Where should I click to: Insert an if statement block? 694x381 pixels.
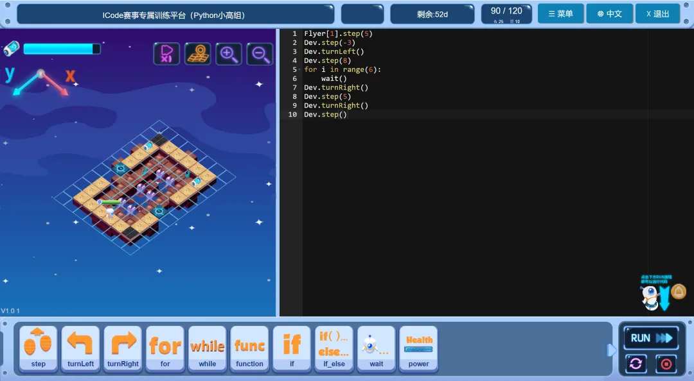pos(292,349)
